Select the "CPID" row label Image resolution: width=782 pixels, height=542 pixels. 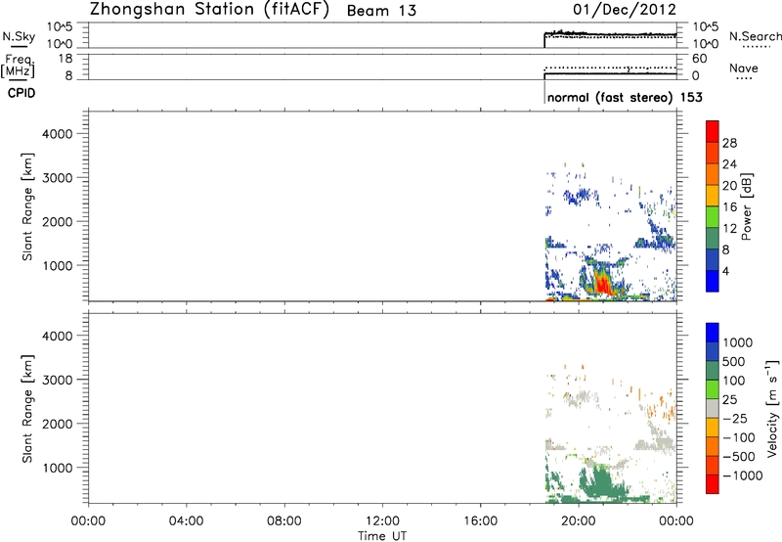22,93
